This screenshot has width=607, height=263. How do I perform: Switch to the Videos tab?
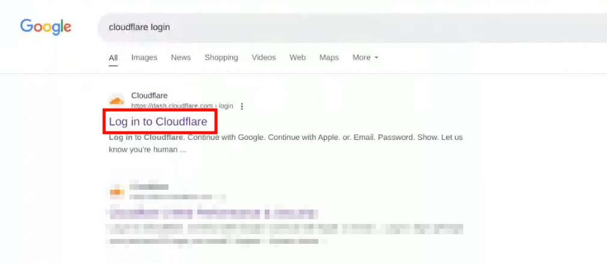(x=263, y=58)
